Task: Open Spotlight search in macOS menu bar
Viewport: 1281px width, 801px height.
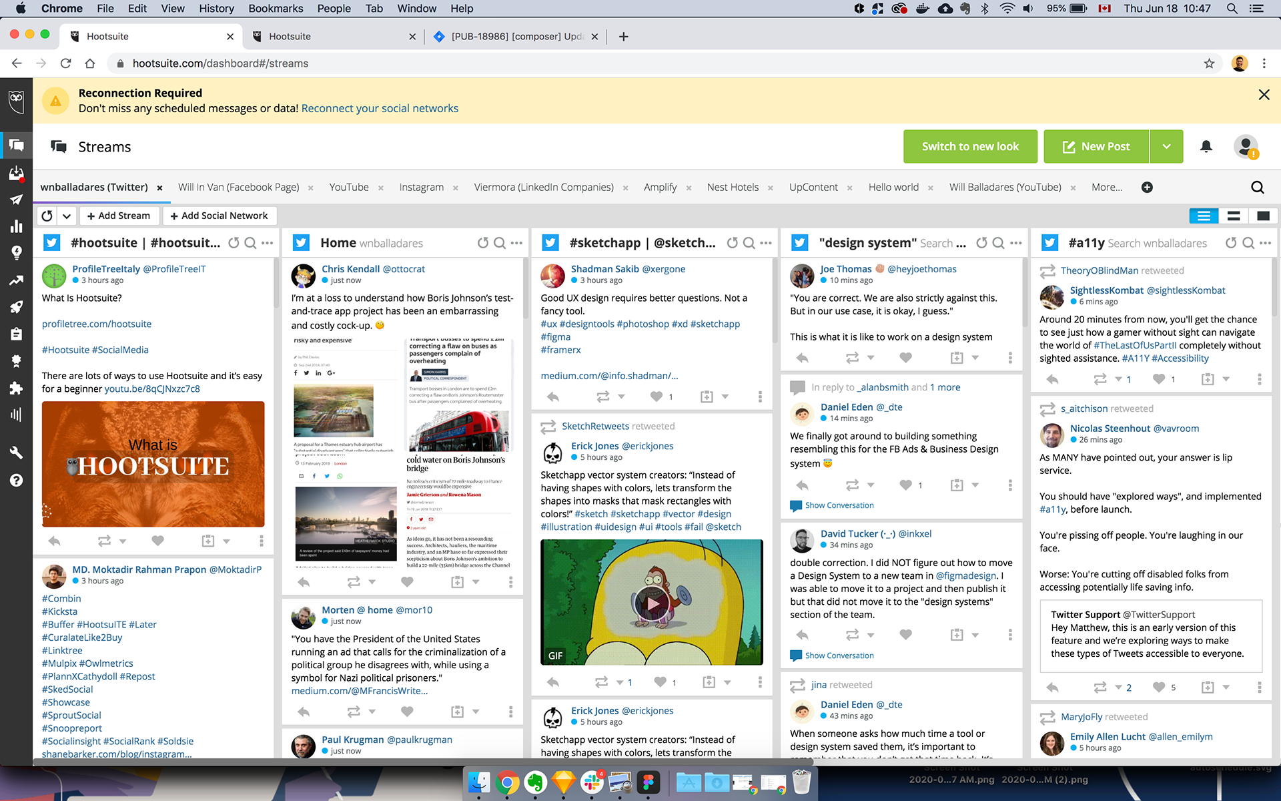Action: 1232,8
